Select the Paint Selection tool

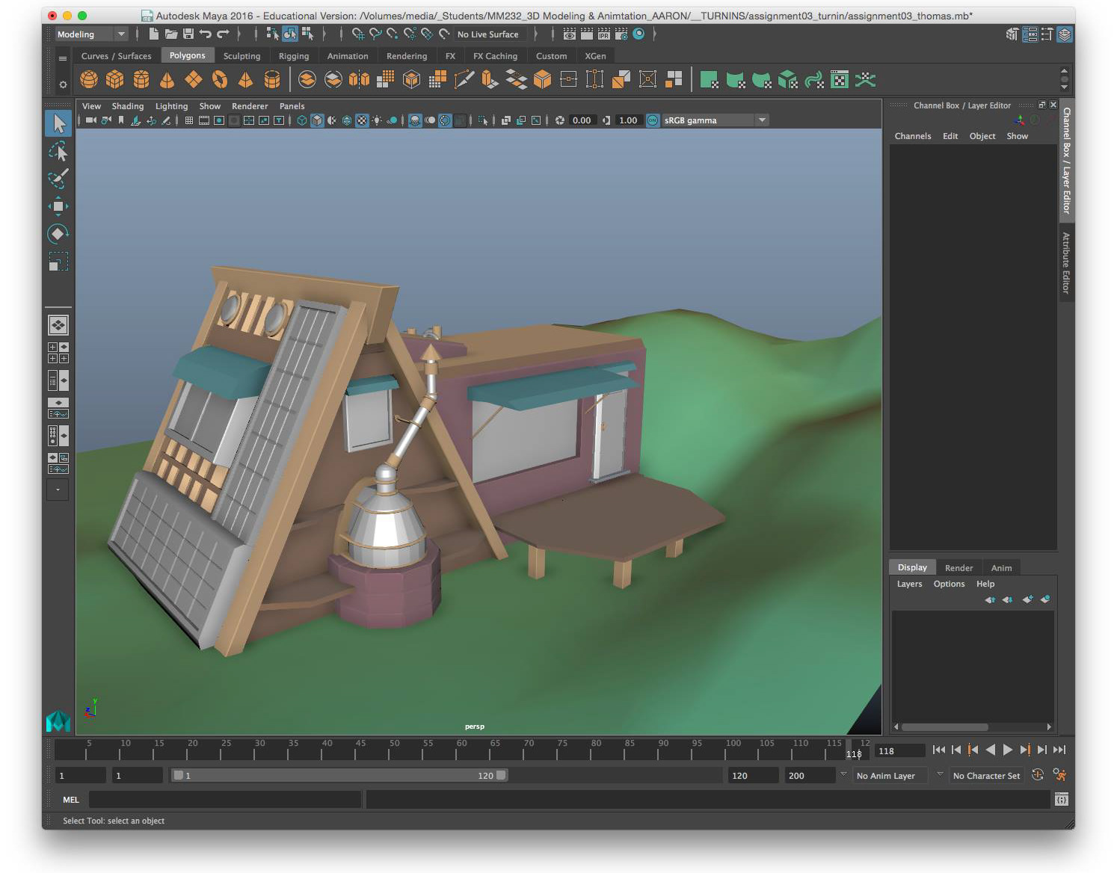click(x=58, y=179)
